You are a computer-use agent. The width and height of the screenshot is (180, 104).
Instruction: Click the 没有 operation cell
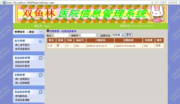[x=159, y=46]
